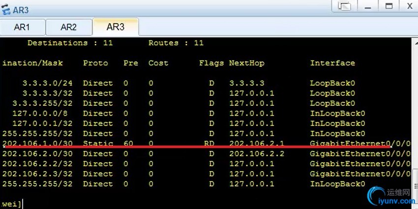
Task: Click the 'RD' flags entry
Action: tap(209, 144)
